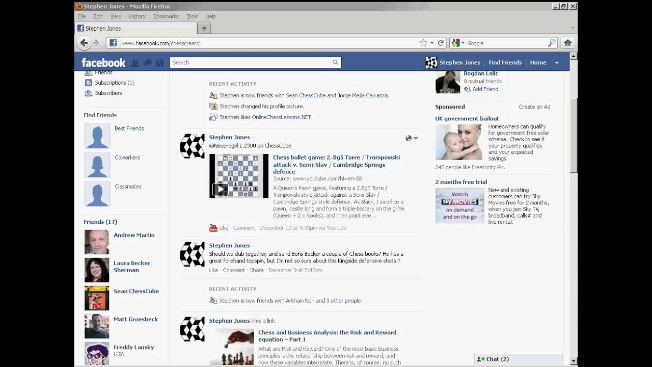Open Facebook notifications globe icon

point(159,63)
